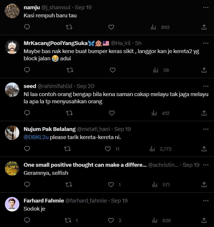Repost the tweet by seed
Viewport: 214px width, 227px height.
(69, 113)
